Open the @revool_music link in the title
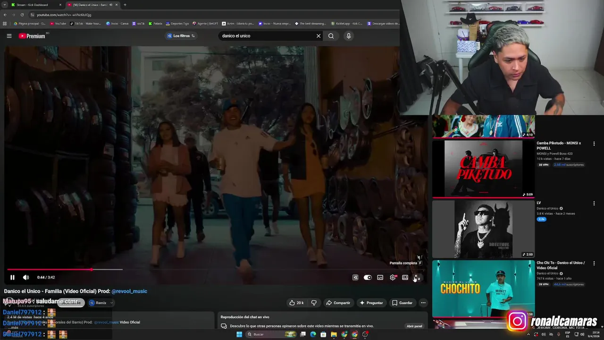The image size is (604, 340). point(129,291)
